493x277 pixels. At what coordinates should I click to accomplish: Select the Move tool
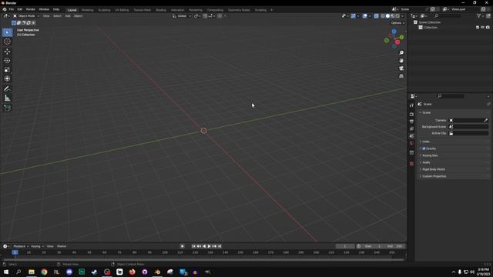7,52
